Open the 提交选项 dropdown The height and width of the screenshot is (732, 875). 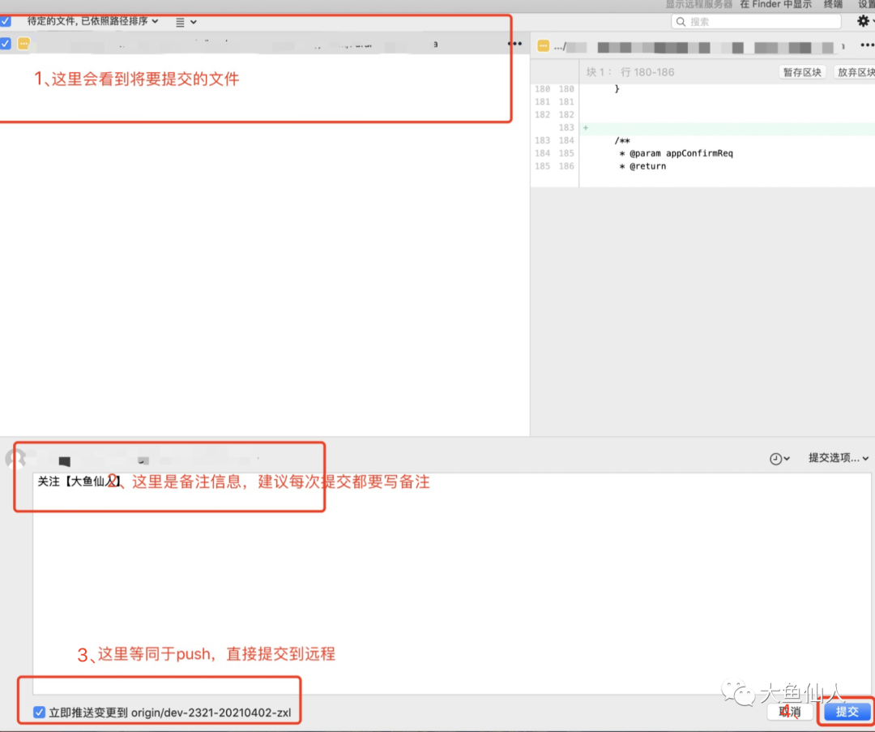point(839,458)
